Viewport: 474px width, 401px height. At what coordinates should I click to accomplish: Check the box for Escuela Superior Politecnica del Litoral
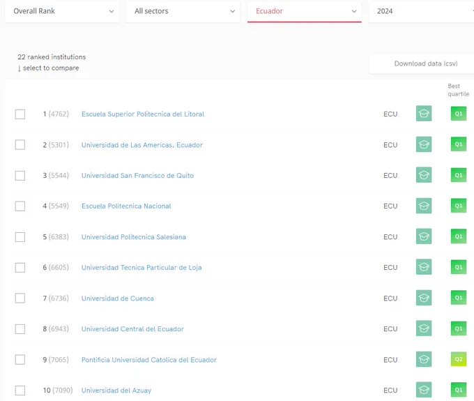[x=20, y=114]
